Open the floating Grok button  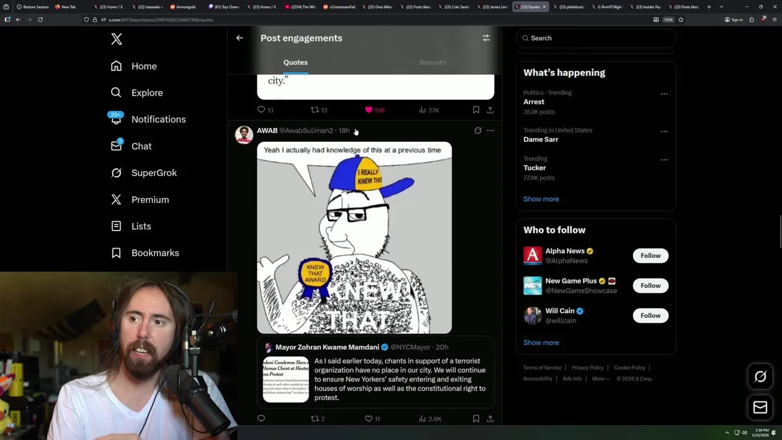click(760, 376)
